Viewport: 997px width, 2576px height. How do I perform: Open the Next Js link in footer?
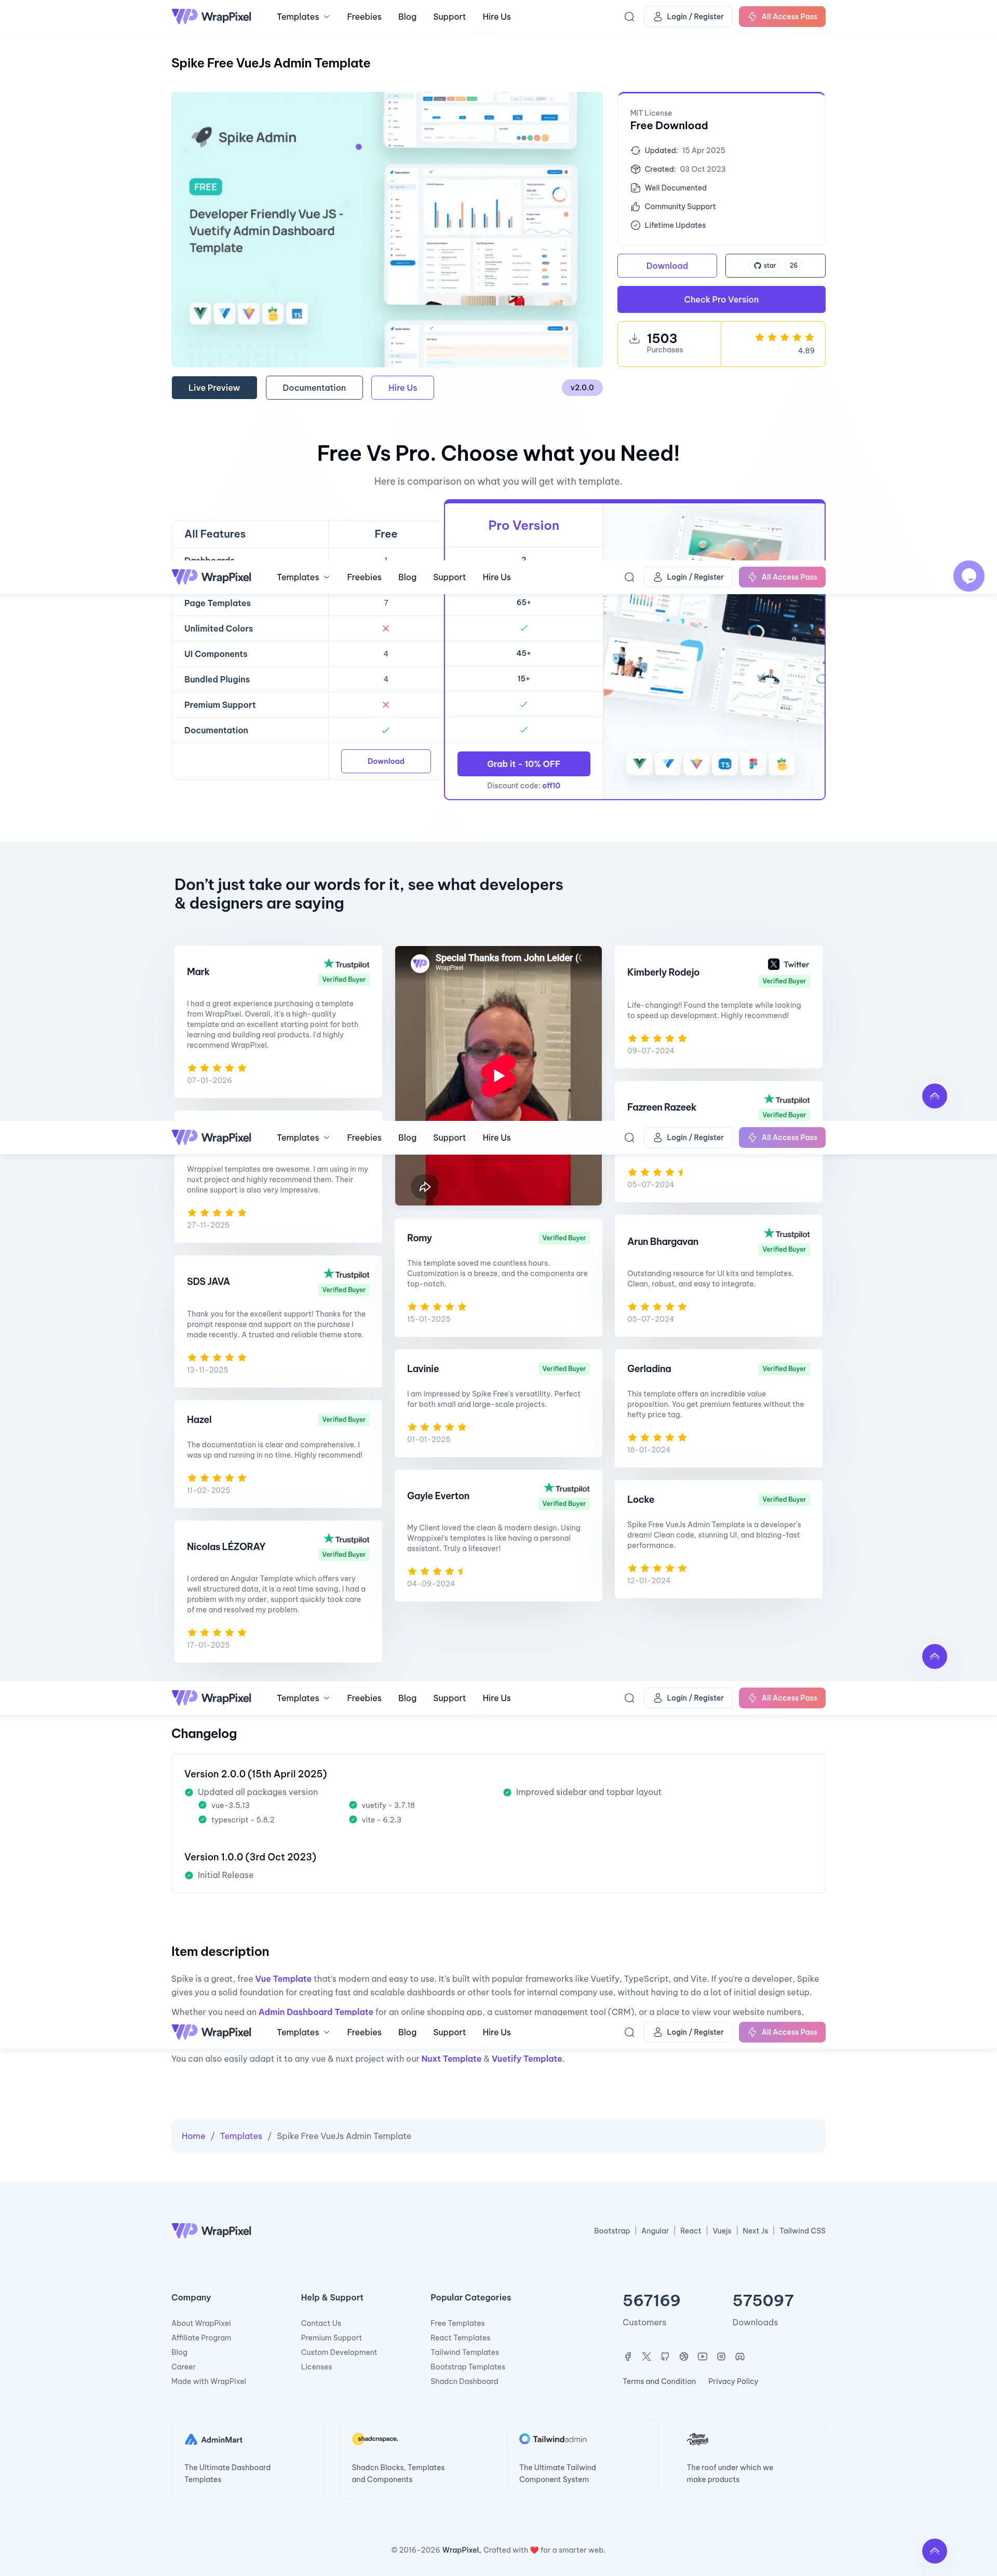755,2231
